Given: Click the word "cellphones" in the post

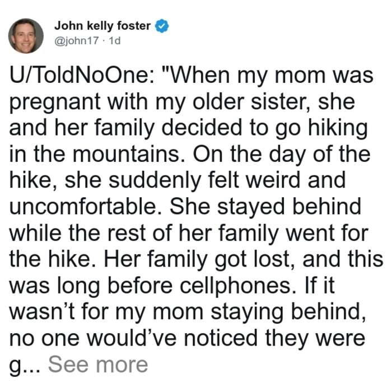Looking at the screenshot, I should click(238, 286).
